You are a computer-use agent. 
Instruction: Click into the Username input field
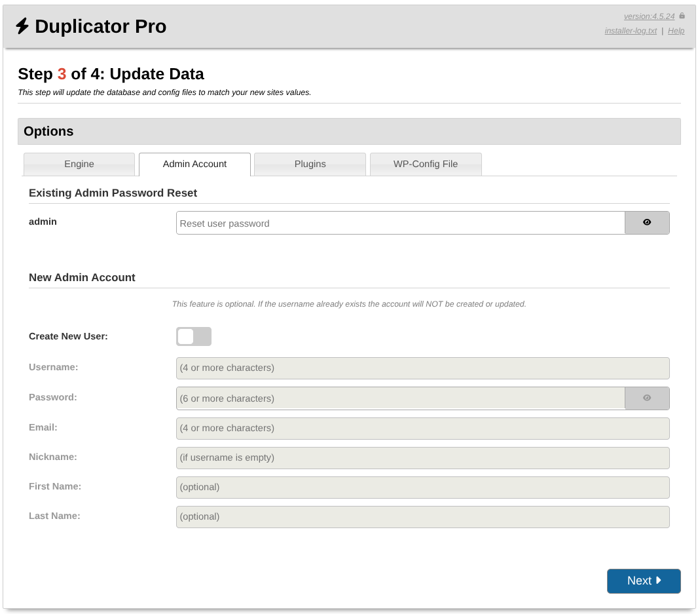422,368
